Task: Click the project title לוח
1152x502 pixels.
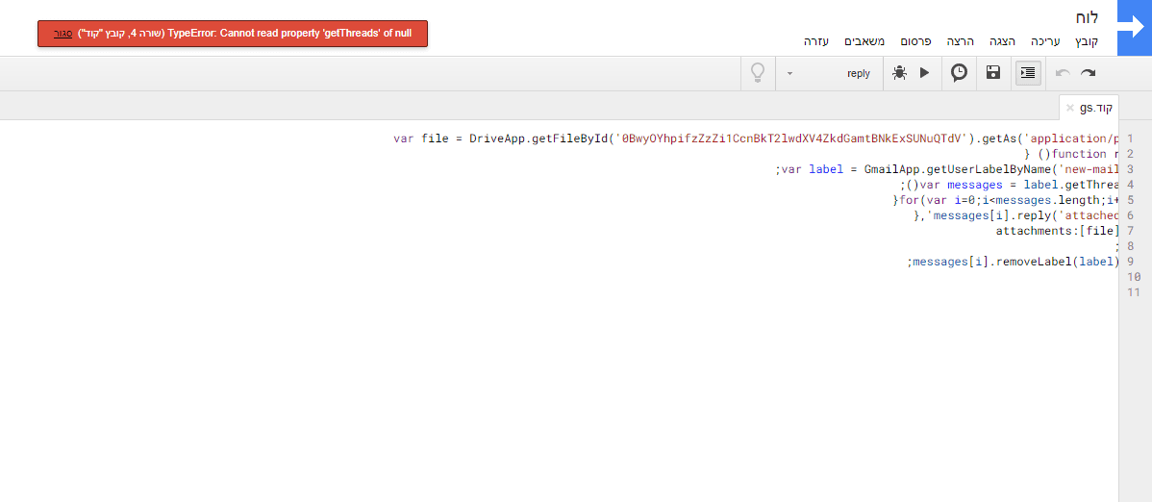Action: pyautogui.click(x=1086, y=17)
